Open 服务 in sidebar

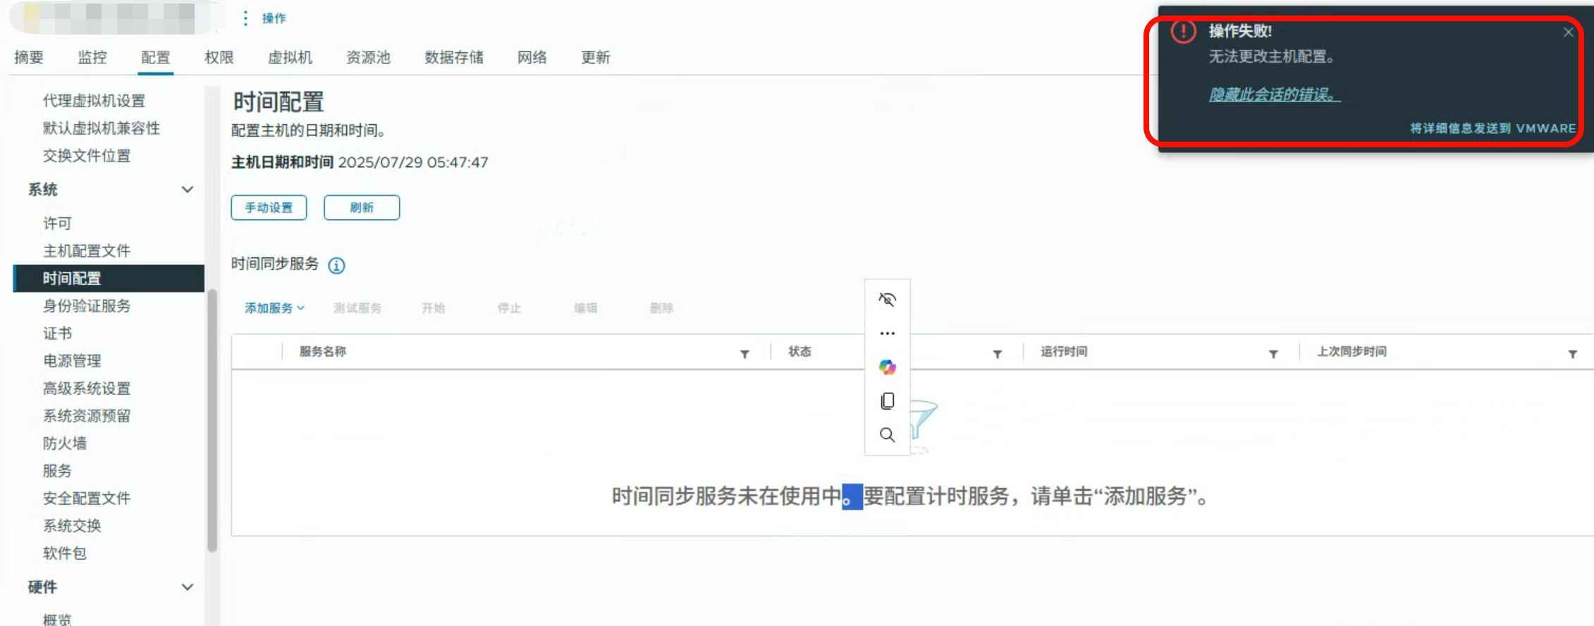point(57,471)
